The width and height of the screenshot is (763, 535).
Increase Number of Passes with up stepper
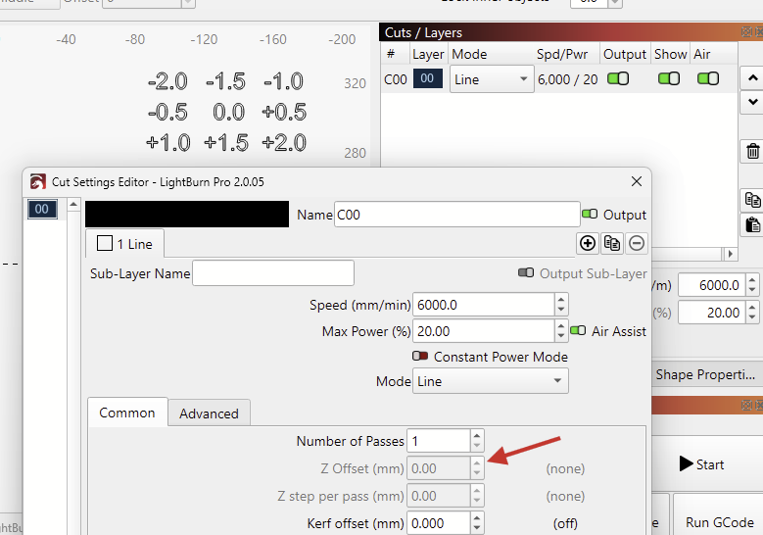pos(477,436)
